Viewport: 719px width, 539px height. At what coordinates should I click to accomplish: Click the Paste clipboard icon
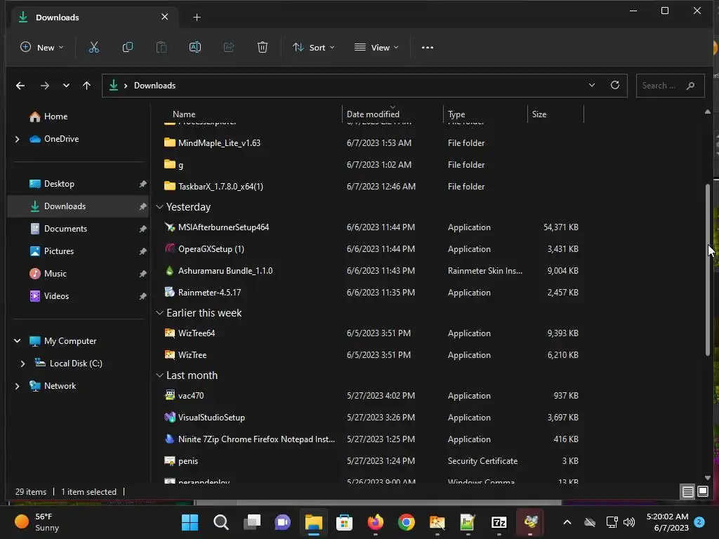[x=161, y=47]
